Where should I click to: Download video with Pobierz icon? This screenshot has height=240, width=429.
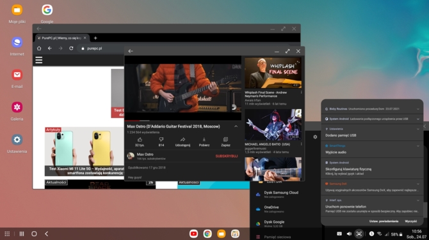click(204, 142)
